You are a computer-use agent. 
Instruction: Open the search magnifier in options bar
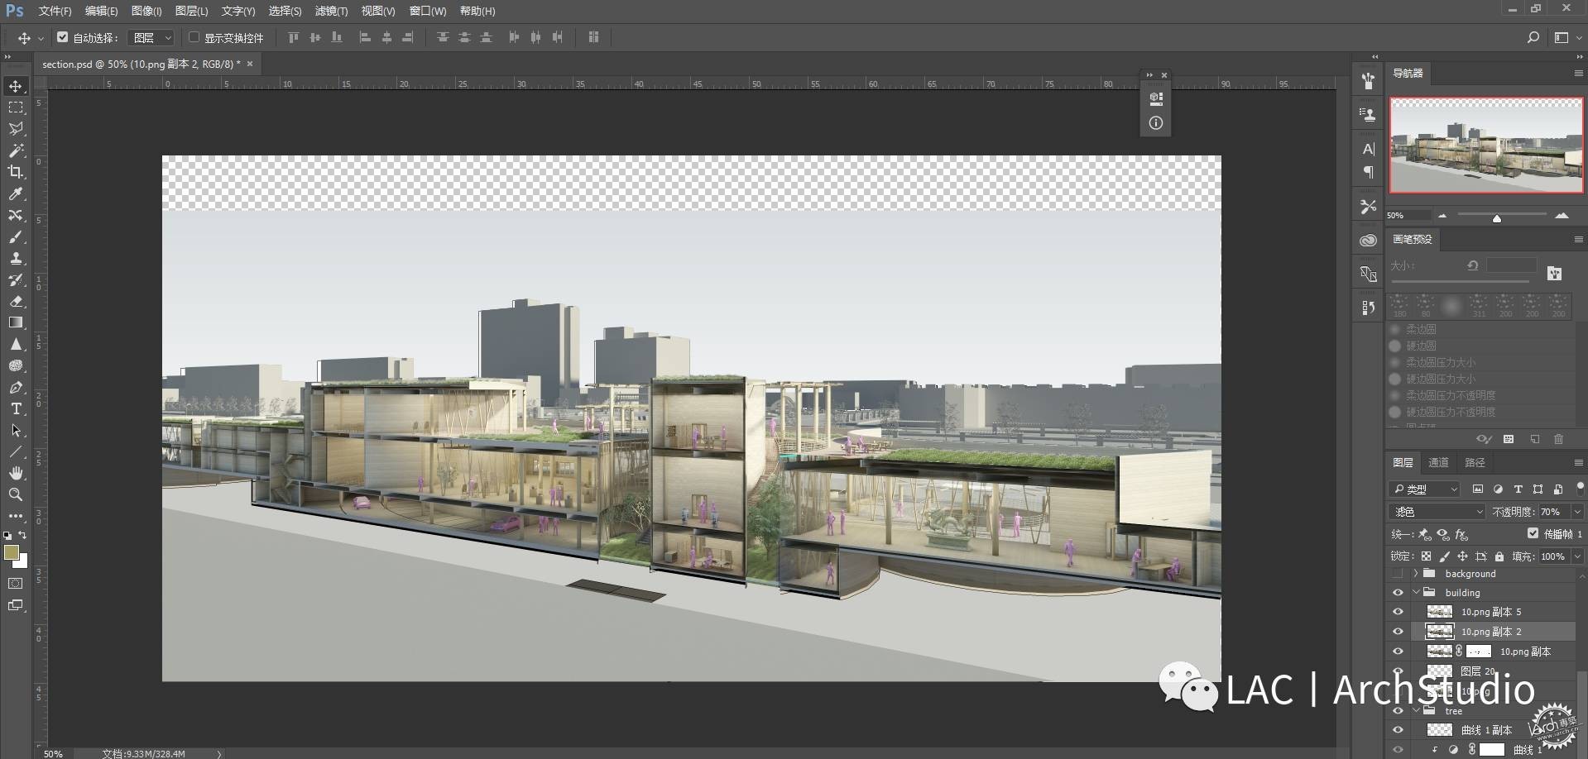[1533, 37]
